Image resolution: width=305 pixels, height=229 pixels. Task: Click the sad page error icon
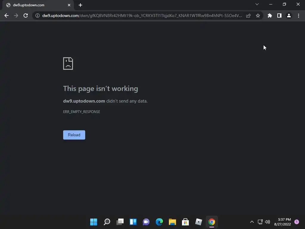68,64
